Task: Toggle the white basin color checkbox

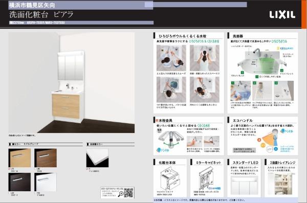Action: click(x=87, y=169)
